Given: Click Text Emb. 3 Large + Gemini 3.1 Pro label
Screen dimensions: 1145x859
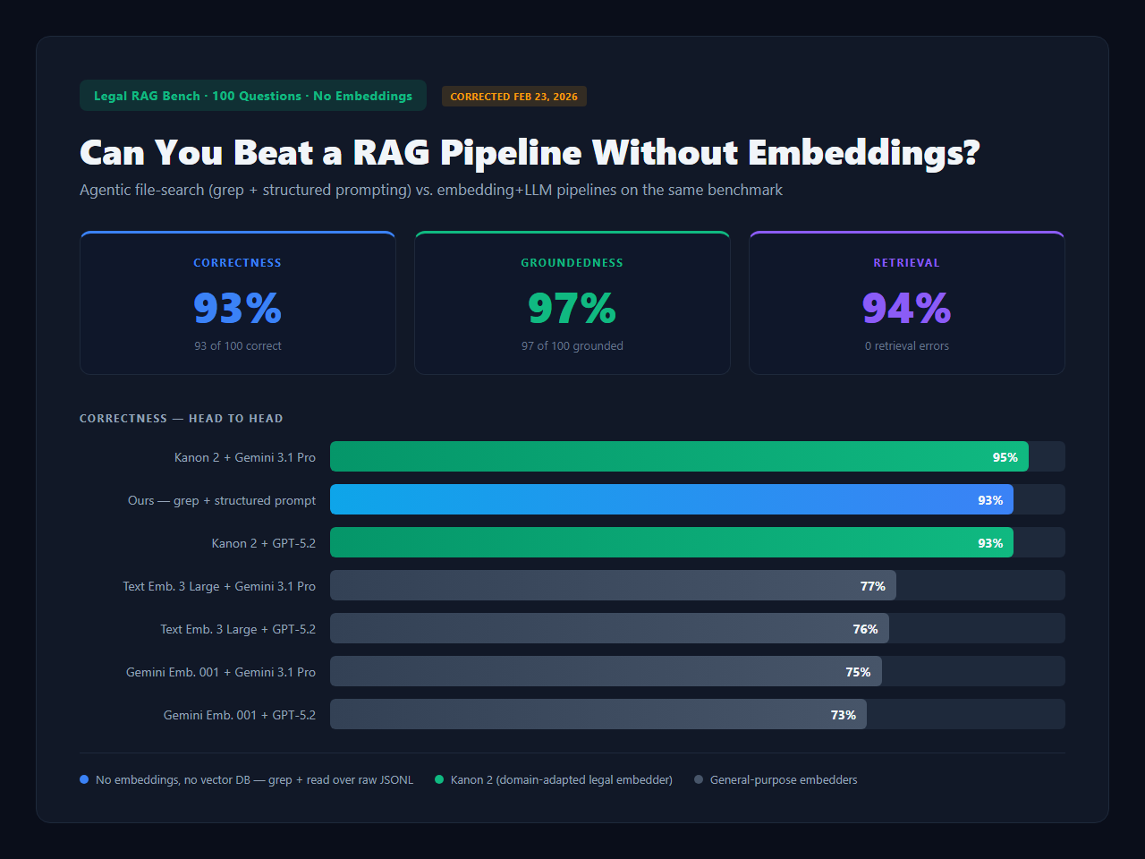Looking at the screenshot, I should (x=219, y=586).
